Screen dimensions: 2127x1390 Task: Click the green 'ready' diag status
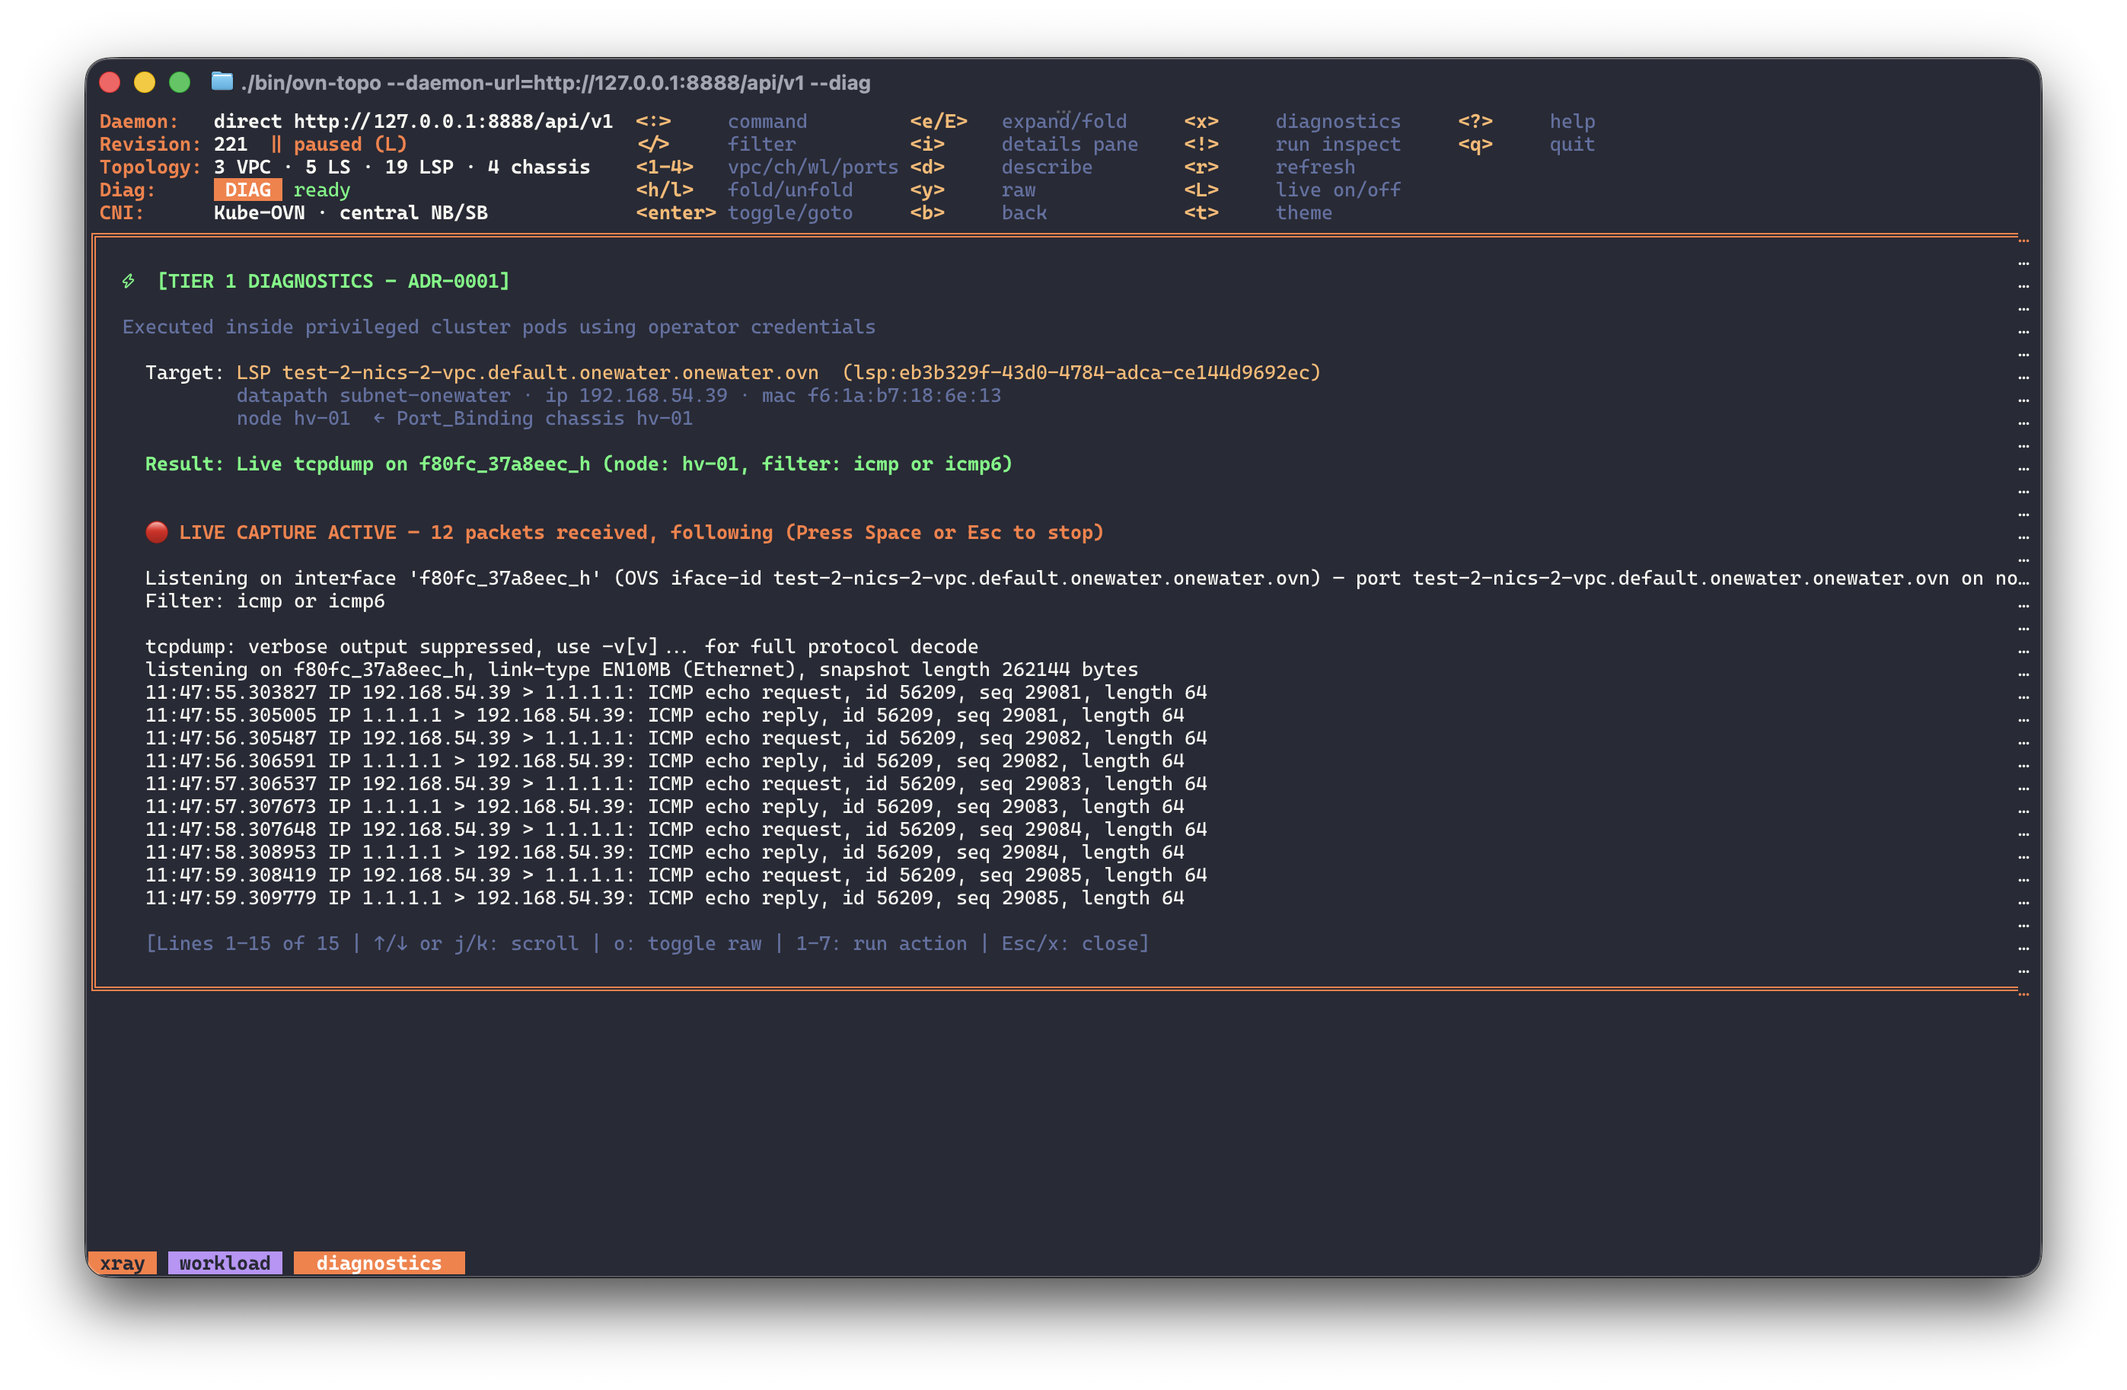[322, 190]
